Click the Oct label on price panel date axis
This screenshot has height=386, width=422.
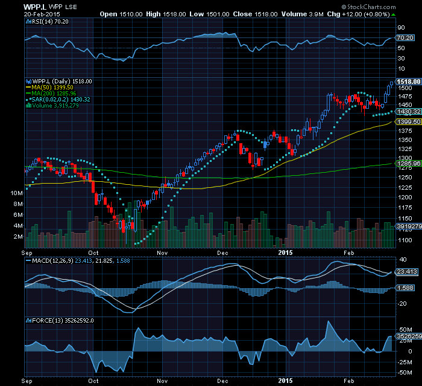93,253
